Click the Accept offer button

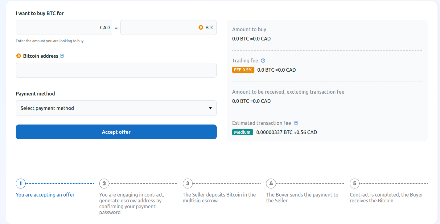(116, 132)
